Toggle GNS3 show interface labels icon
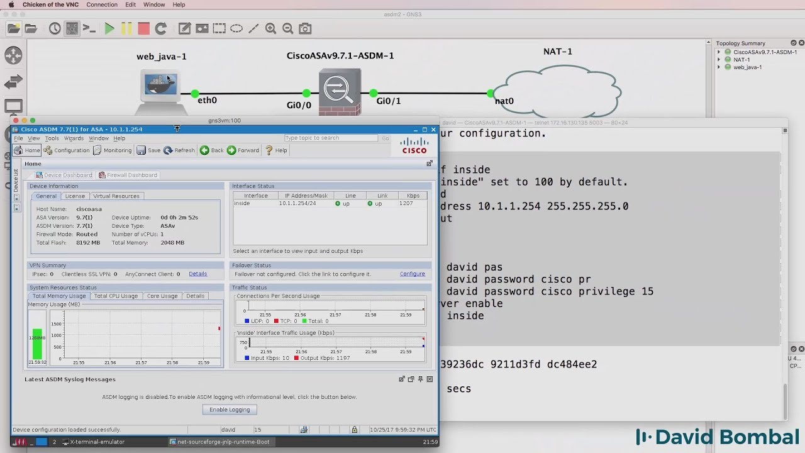 click(72, 28)
